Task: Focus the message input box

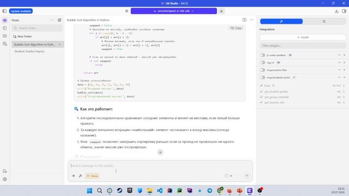Action: coord(160,166)
